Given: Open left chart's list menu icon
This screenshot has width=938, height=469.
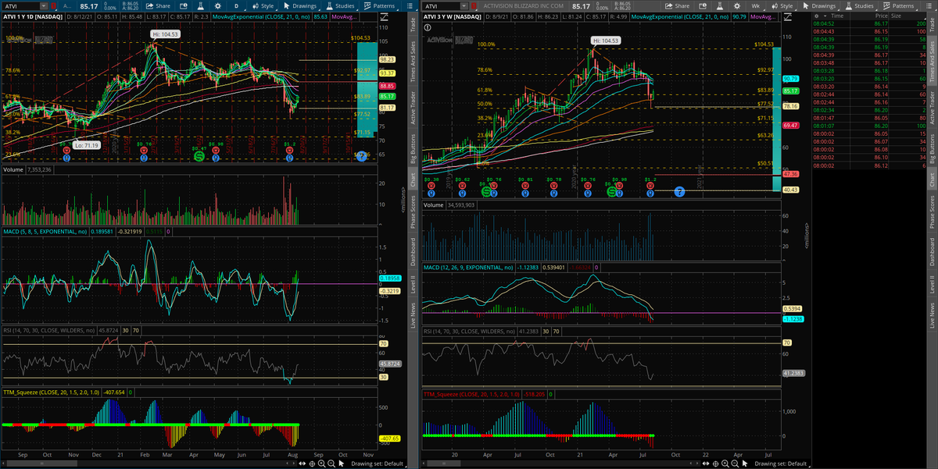Looking at the screenshot, I should (x=410, y=6).
